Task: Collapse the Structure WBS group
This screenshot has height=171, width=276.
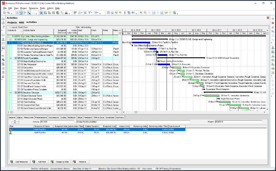Action: (10, 93)
